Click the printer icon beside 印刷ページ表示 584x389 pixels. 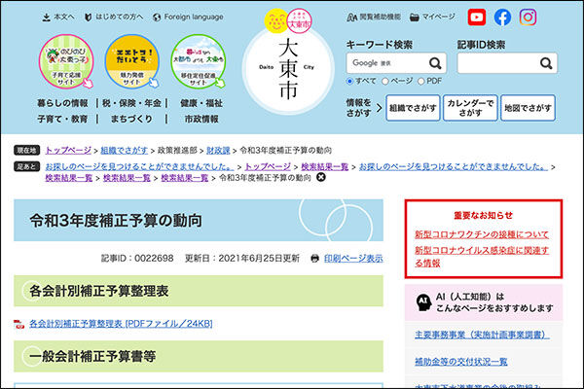(x=314, y=259)
